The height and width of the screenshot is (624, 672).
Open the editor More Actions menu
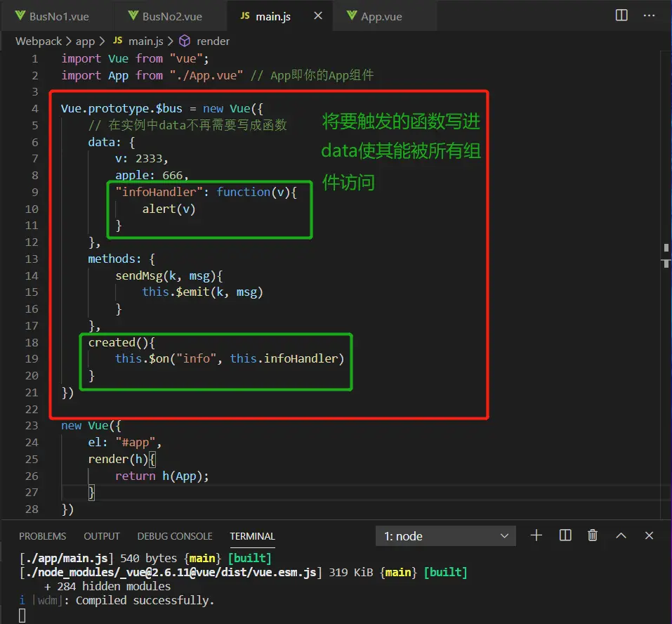click(649, 15)
